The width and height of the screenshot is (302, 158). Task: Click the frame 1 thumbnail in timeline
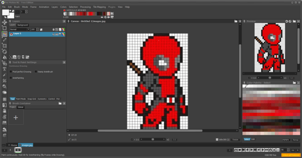(18, 150)
